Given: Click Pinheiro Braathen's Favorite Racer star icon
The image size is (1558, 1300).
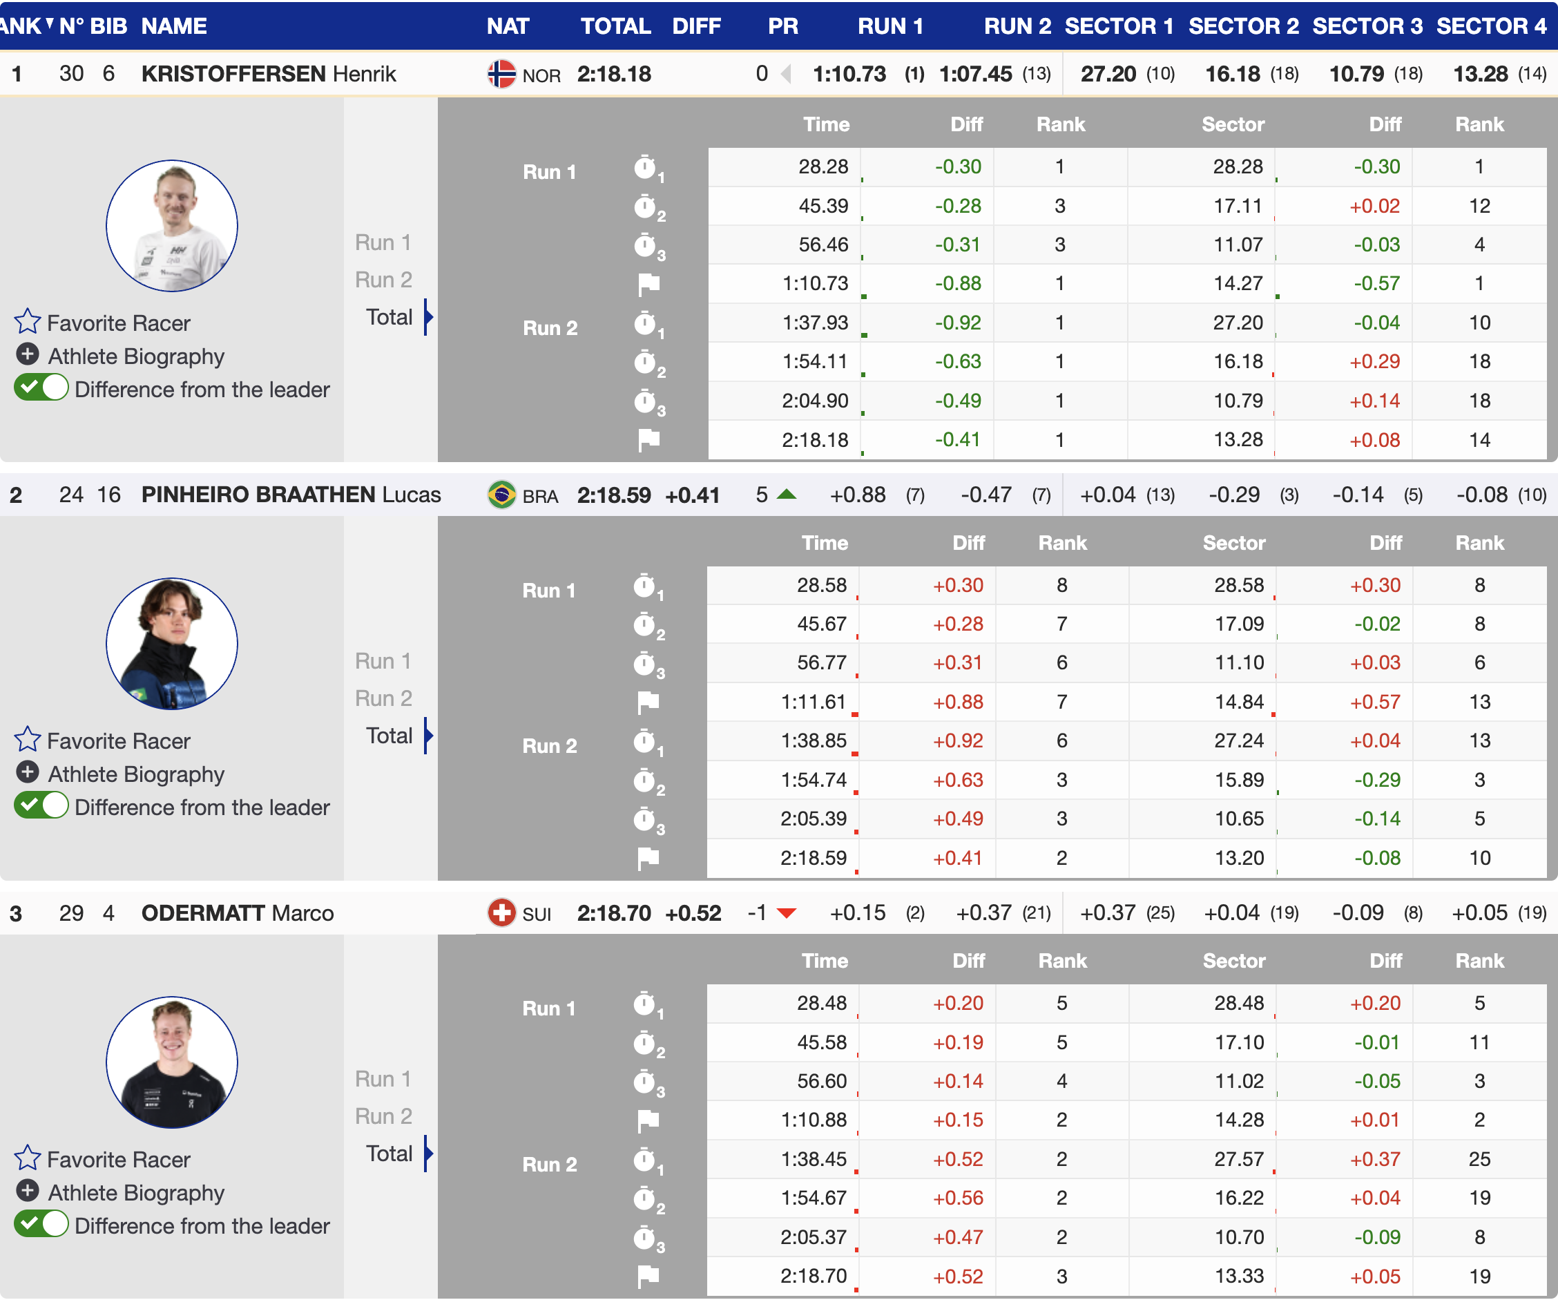Looking at the screenshot, I should pyautogui.click(x=28, y=739).
